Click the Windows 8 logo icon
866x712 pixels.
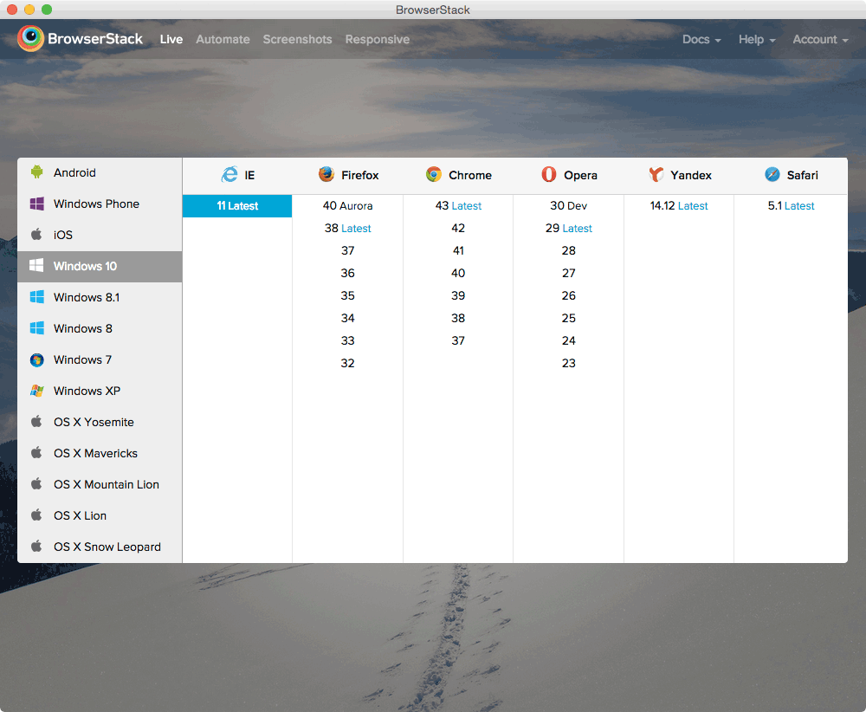pyautogui.click(x=37, y=328)
